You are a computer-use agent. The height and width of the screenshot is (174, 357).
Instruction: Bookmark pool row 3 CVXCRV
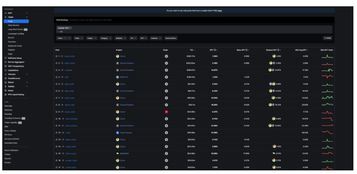point(57,70)
